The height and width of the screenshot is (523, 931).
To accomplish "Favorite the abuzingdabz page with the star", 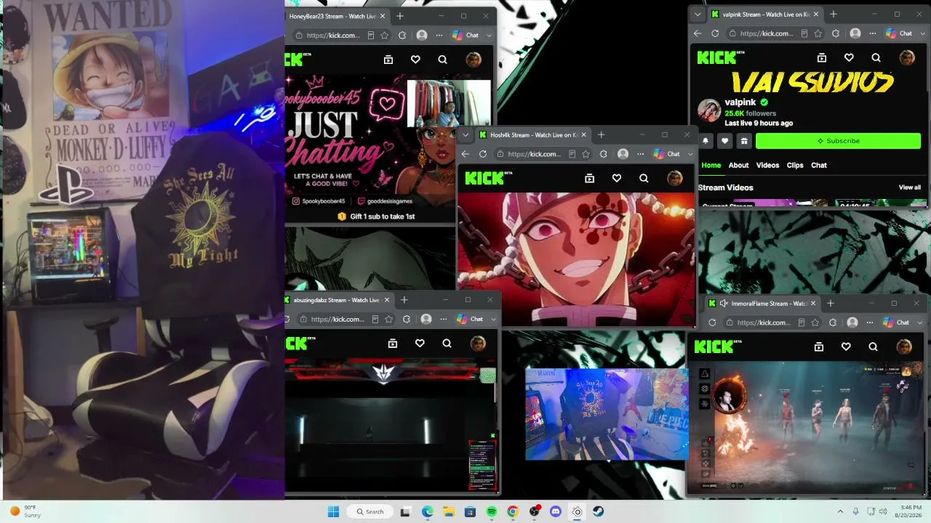I will 389,319.
